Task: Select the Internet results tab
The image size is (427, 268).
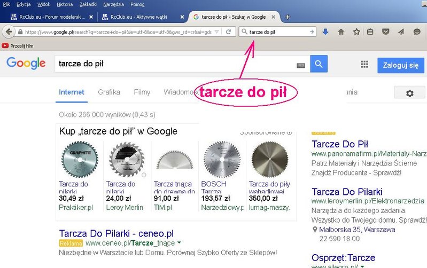Action: pyautogui.click(x=72, y=92)
